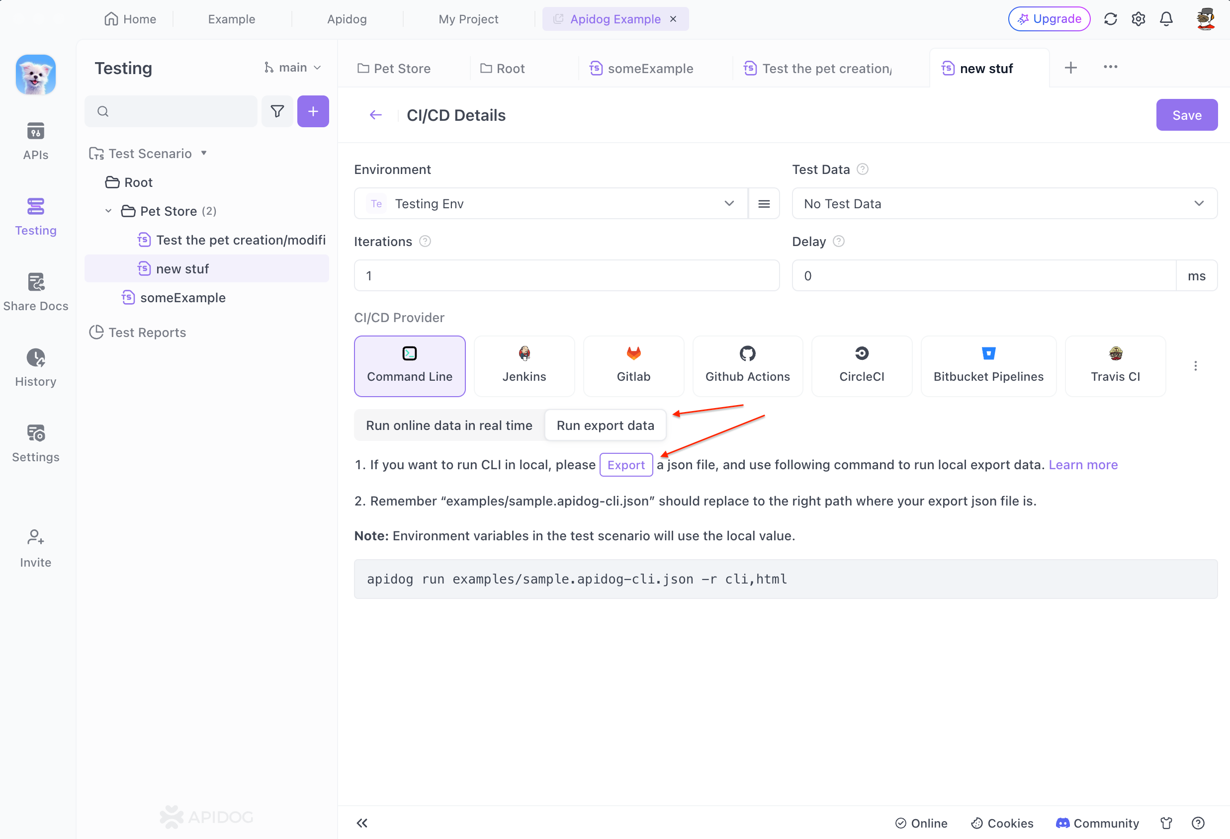
Task: Switch to Run export data
Action: click(x=605, y=425)
